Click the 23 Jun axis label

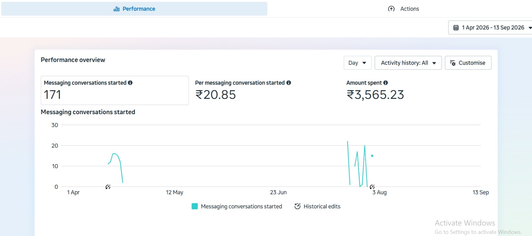[x=278, y=192]
